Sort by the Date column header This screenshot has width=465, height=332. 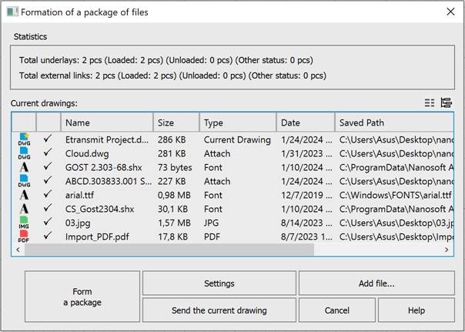tap(306, 122)
